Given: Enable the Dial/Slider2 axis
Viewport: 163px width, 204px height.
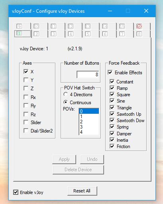Looking at the screenshot, I should (x=26, y=131).
